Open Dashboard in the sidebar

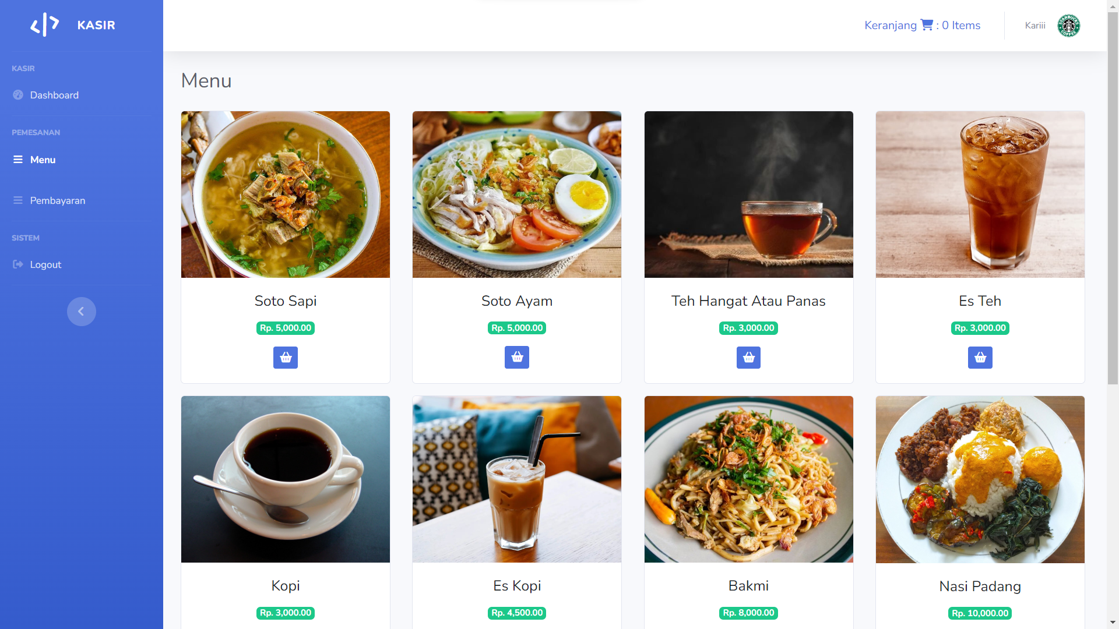pyautogui.click(x=54, y=95)
